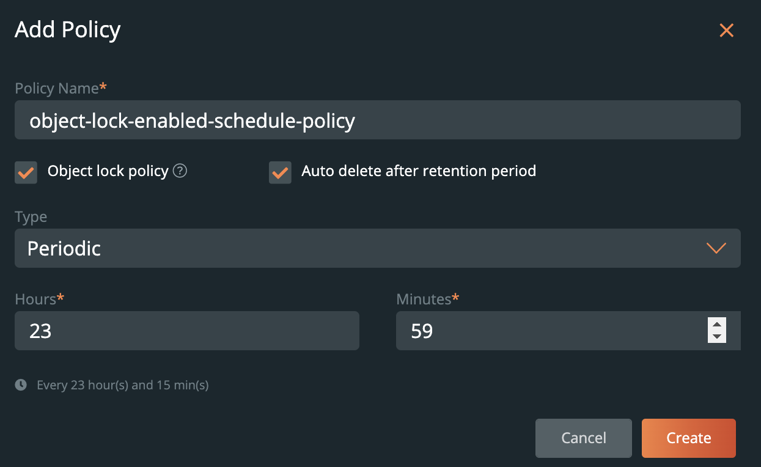Click the Add Policy dialog title
The image size is (761, 467).
pyautogui.click(x=68, y=29)
